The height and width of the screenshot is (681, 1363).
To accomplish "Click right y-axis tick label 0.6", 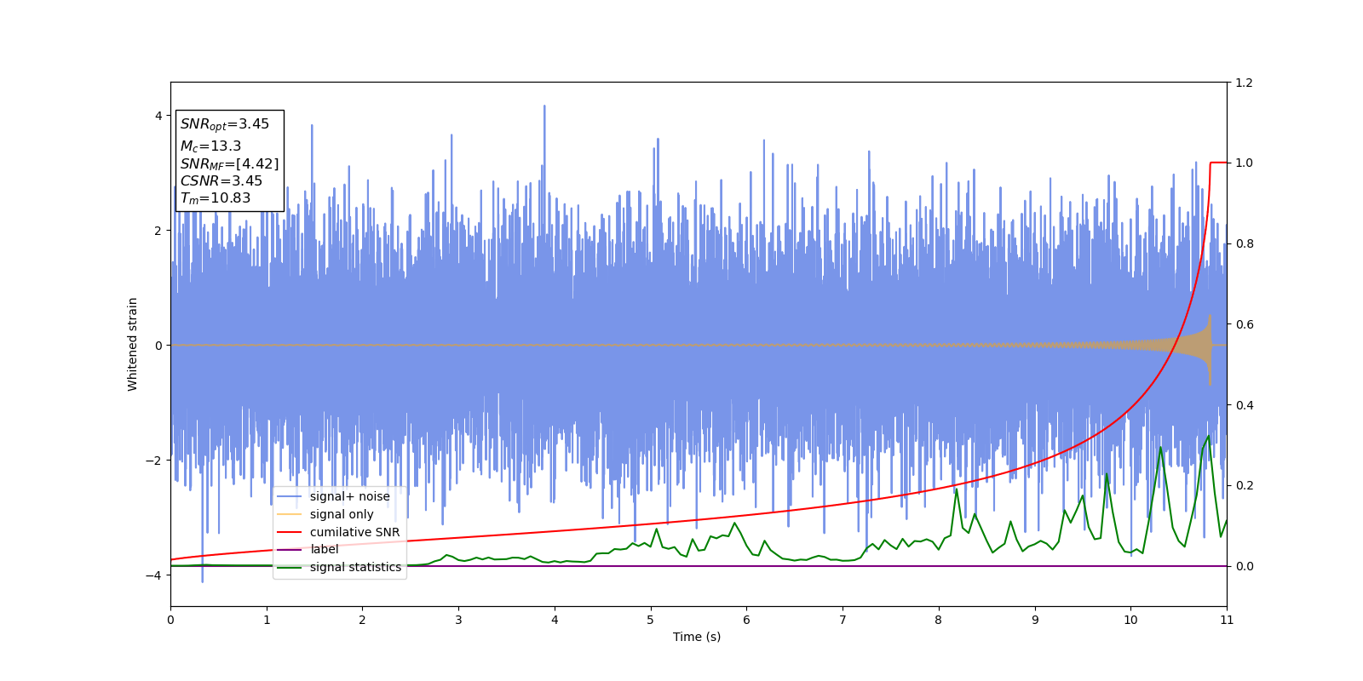I will point(1245,324).
